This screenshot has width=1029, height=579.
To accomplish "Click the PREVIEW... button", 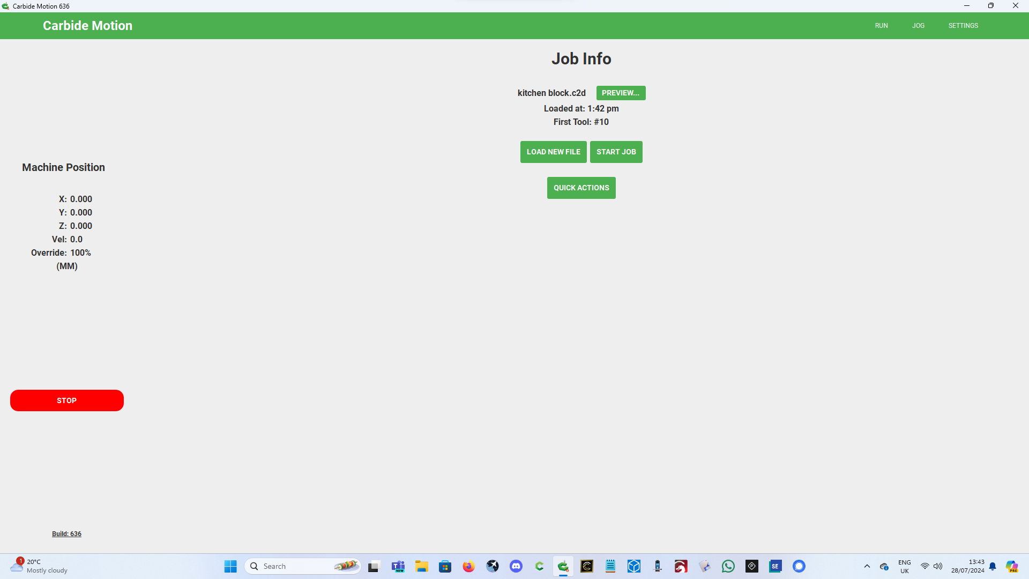I will [621, 93].
